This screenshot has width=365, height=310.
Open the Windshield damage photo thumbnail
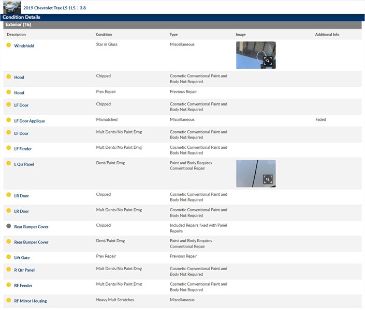coord(256,55)
